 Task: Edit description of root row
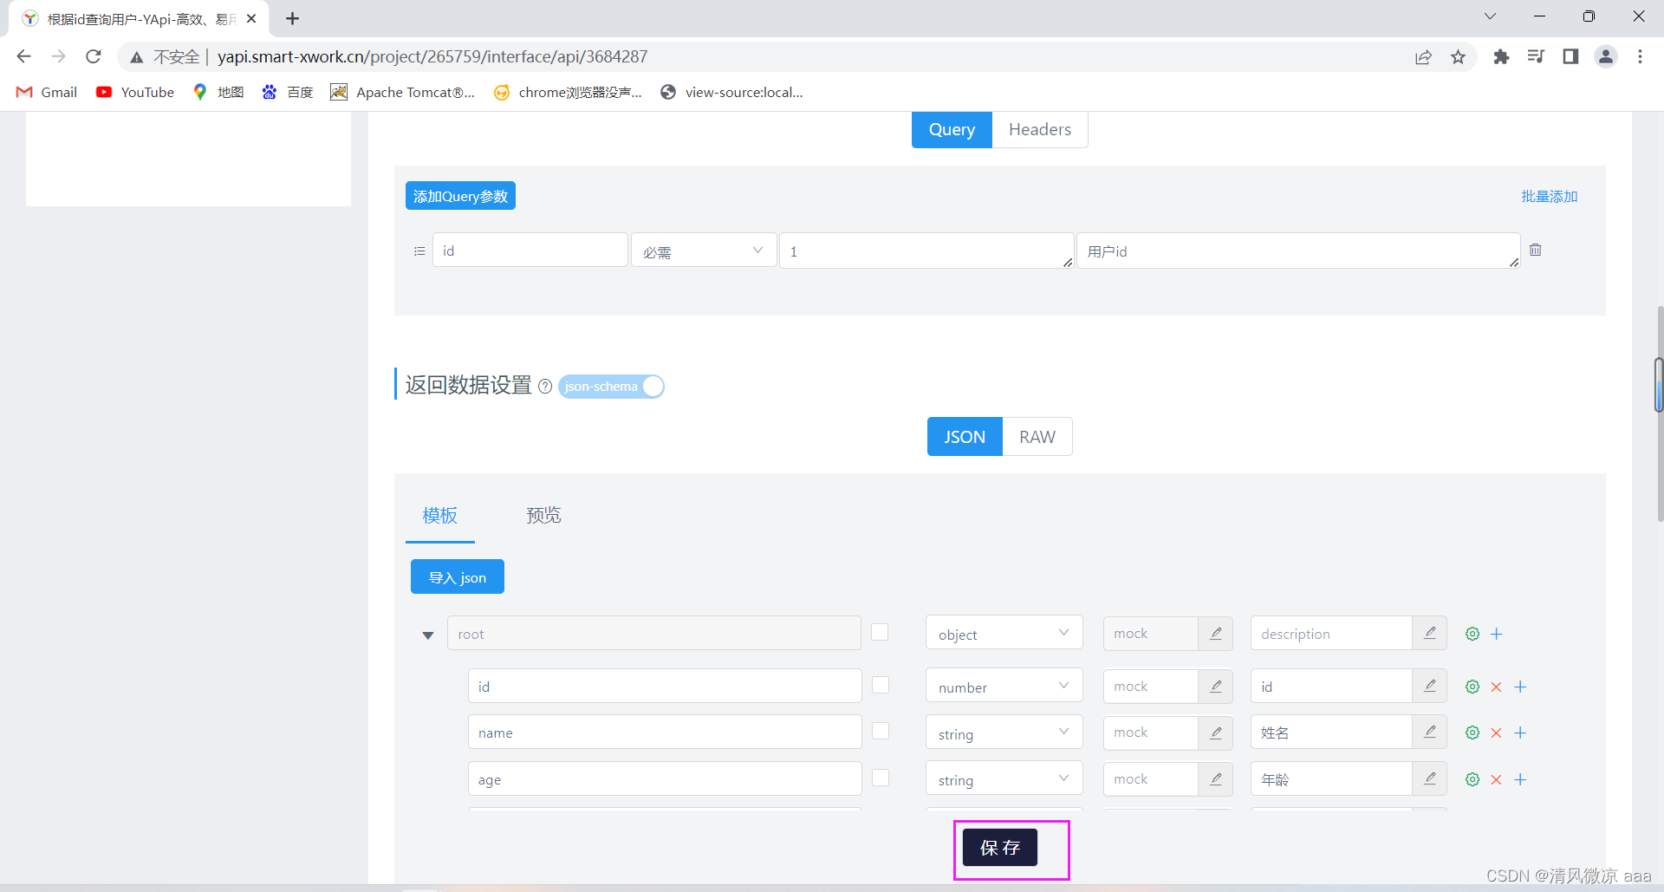(x=1430, y=634)
